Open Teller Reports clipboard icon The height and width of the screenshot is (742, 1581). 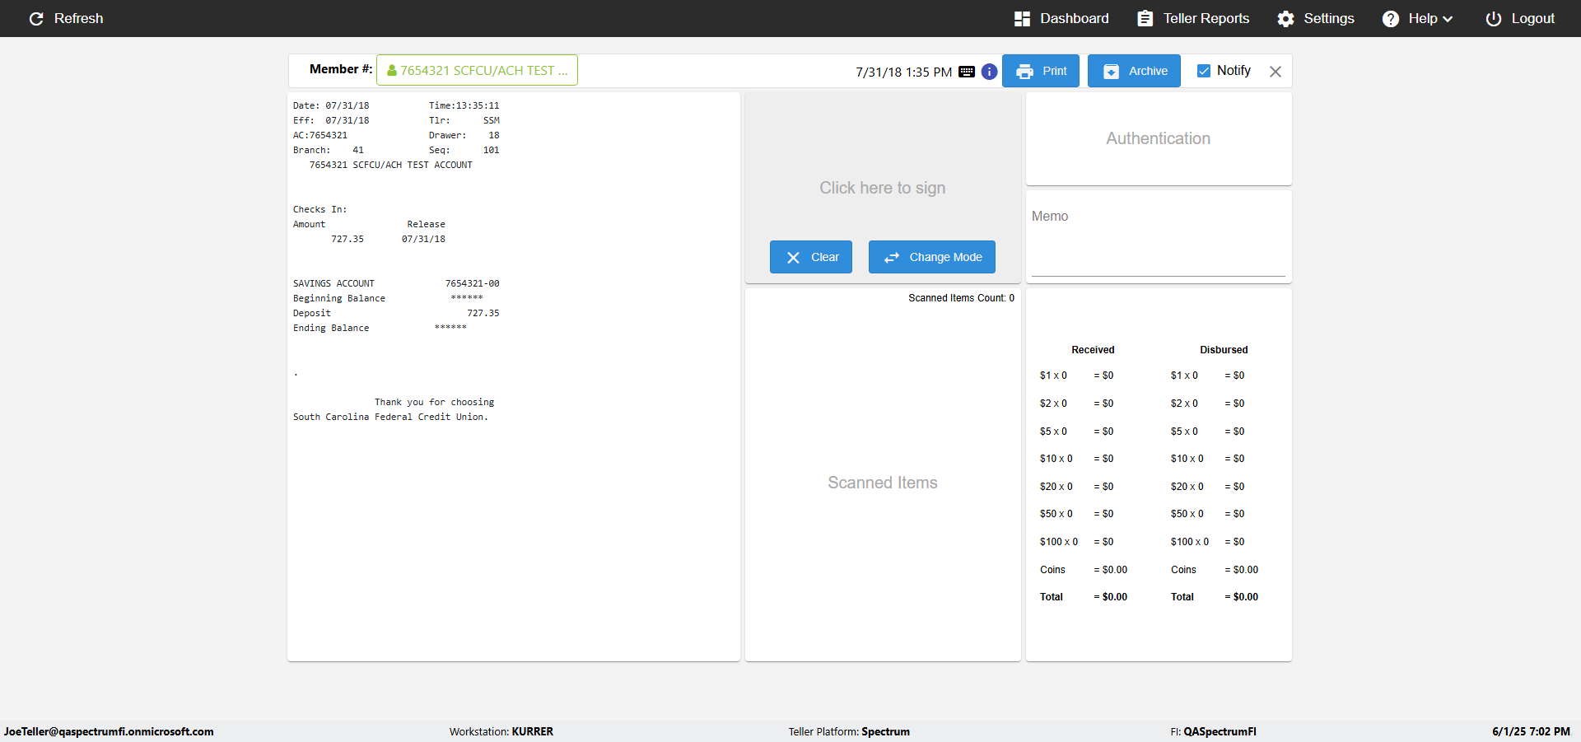1145,19
